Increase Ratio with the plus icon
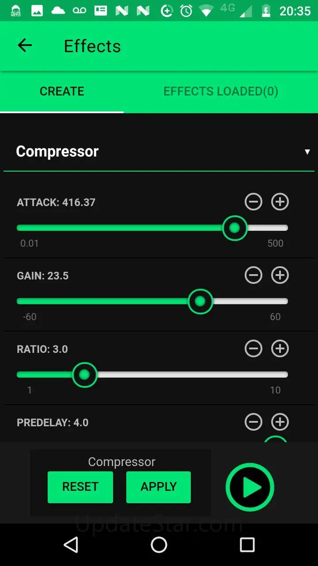 click(x=280, y=349)
